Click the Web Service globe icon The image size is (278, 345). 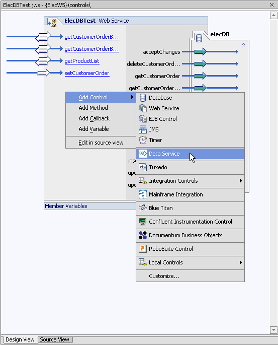click(x=143, y=108)
